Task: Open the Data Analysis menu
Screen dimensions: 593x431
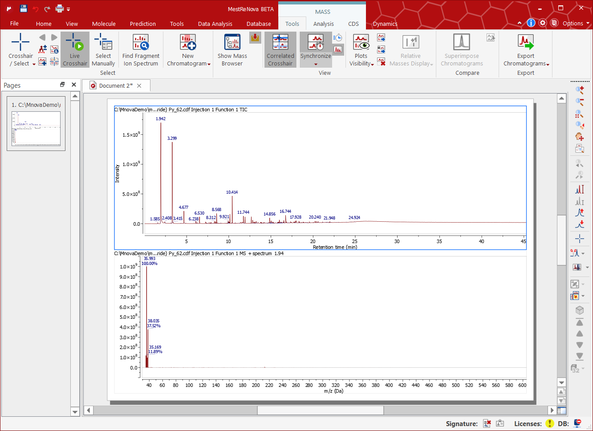Action: (215, 24)
